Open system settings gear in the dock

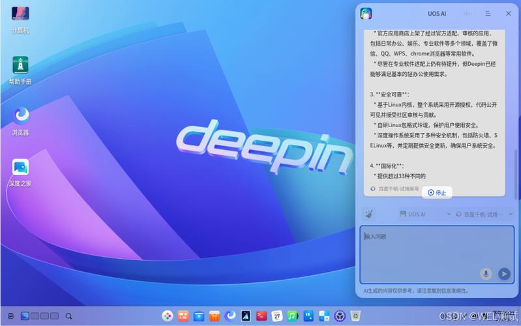pyautogui.click(x=340, y=316)
